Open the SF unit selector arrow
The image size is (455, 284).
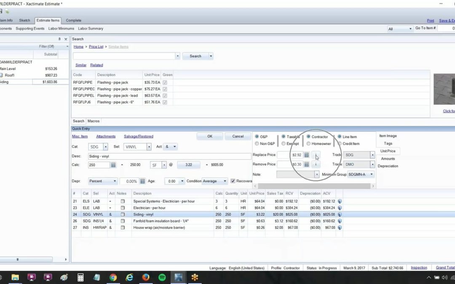click(x=164, y=165)
